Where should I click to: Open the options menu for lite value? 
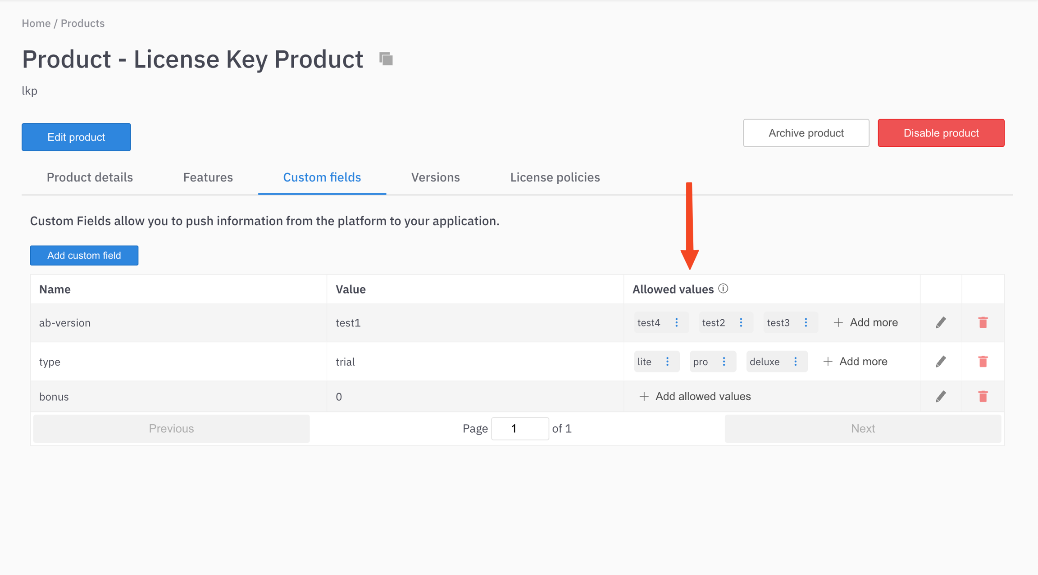pos(668,362)
